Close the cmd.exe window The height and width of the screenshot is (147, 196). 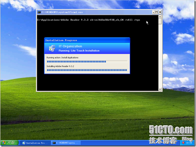point(160,12)
